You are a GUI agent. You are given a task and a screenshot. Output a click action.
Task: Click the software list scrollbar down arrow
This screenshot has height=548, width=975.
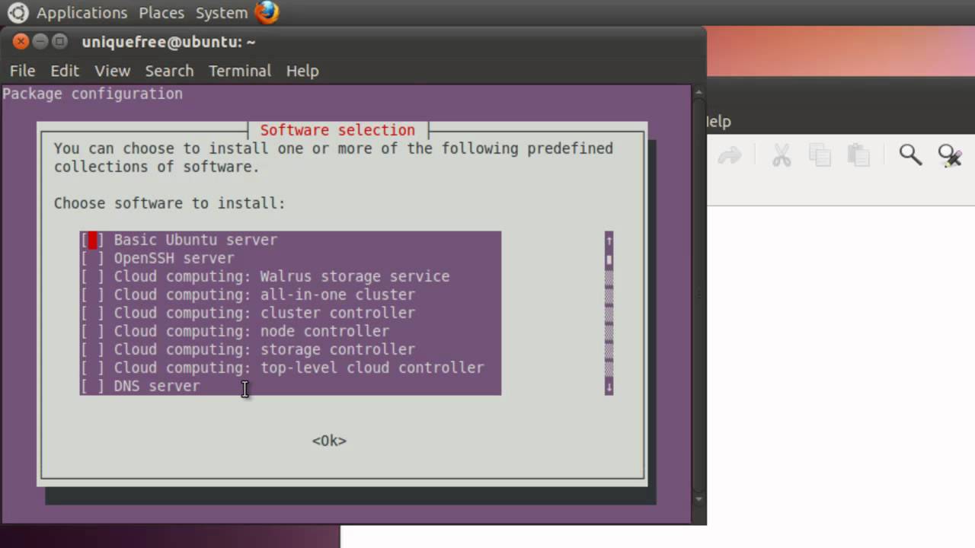(609, 387)
